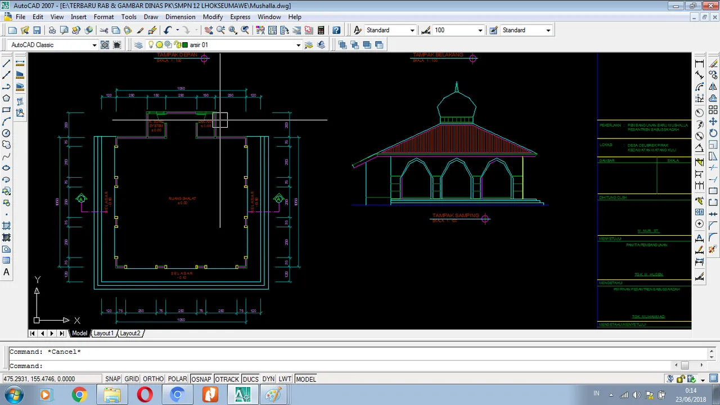Select the Linear dimension tool

click(700, 64)
